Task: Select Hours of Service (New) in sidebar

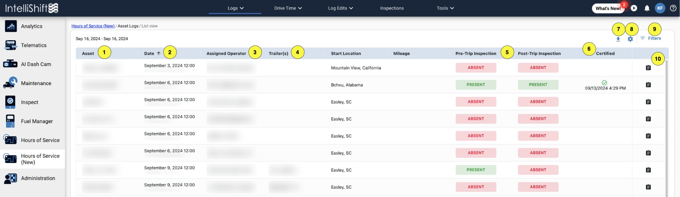Action: [x=32, y=159]
